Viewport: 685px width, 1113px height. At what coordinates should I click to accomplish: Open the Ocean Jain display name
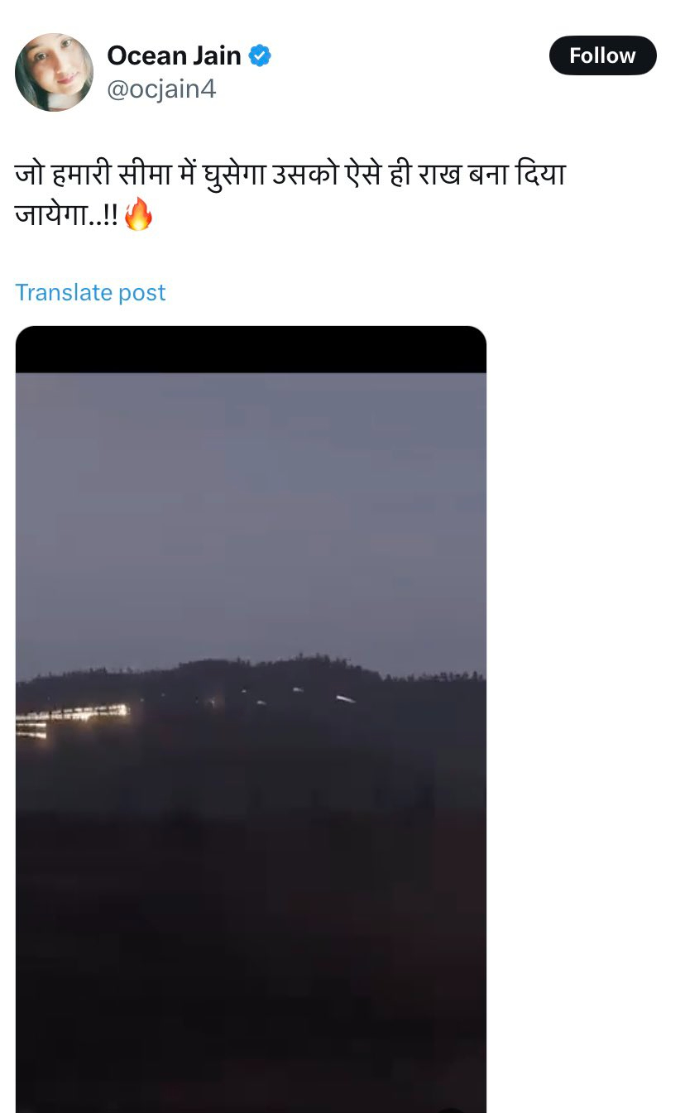[174, 55]
